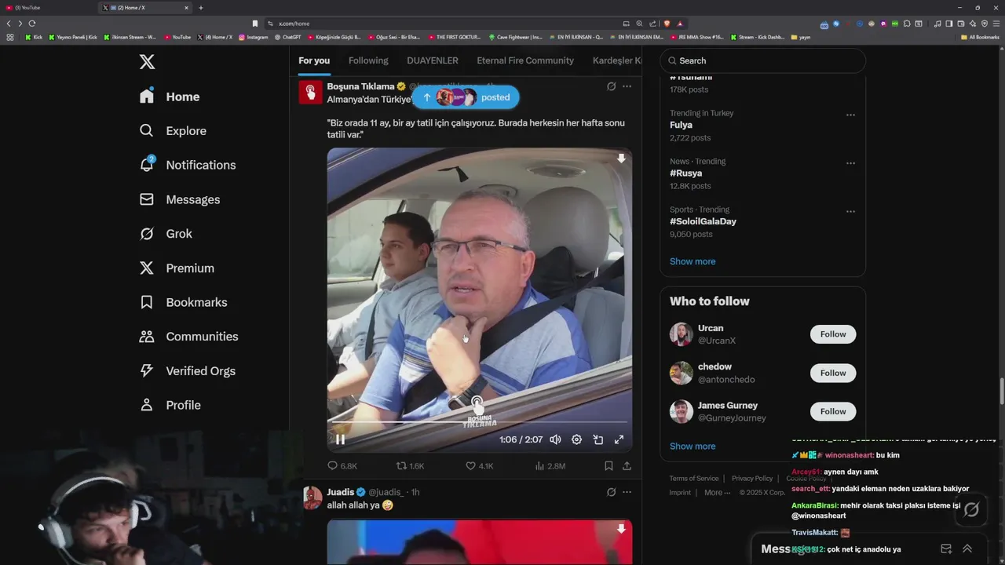Open more options on Boşuna Tıklama post
Viewport: 1005px width, 565px height.
[x=627, y=86]
